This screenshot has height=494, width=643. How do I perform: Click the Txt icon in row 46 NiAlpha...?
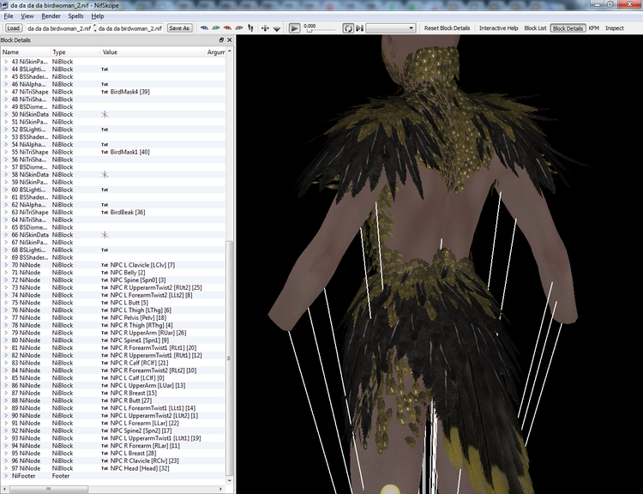tap(105, 85)
